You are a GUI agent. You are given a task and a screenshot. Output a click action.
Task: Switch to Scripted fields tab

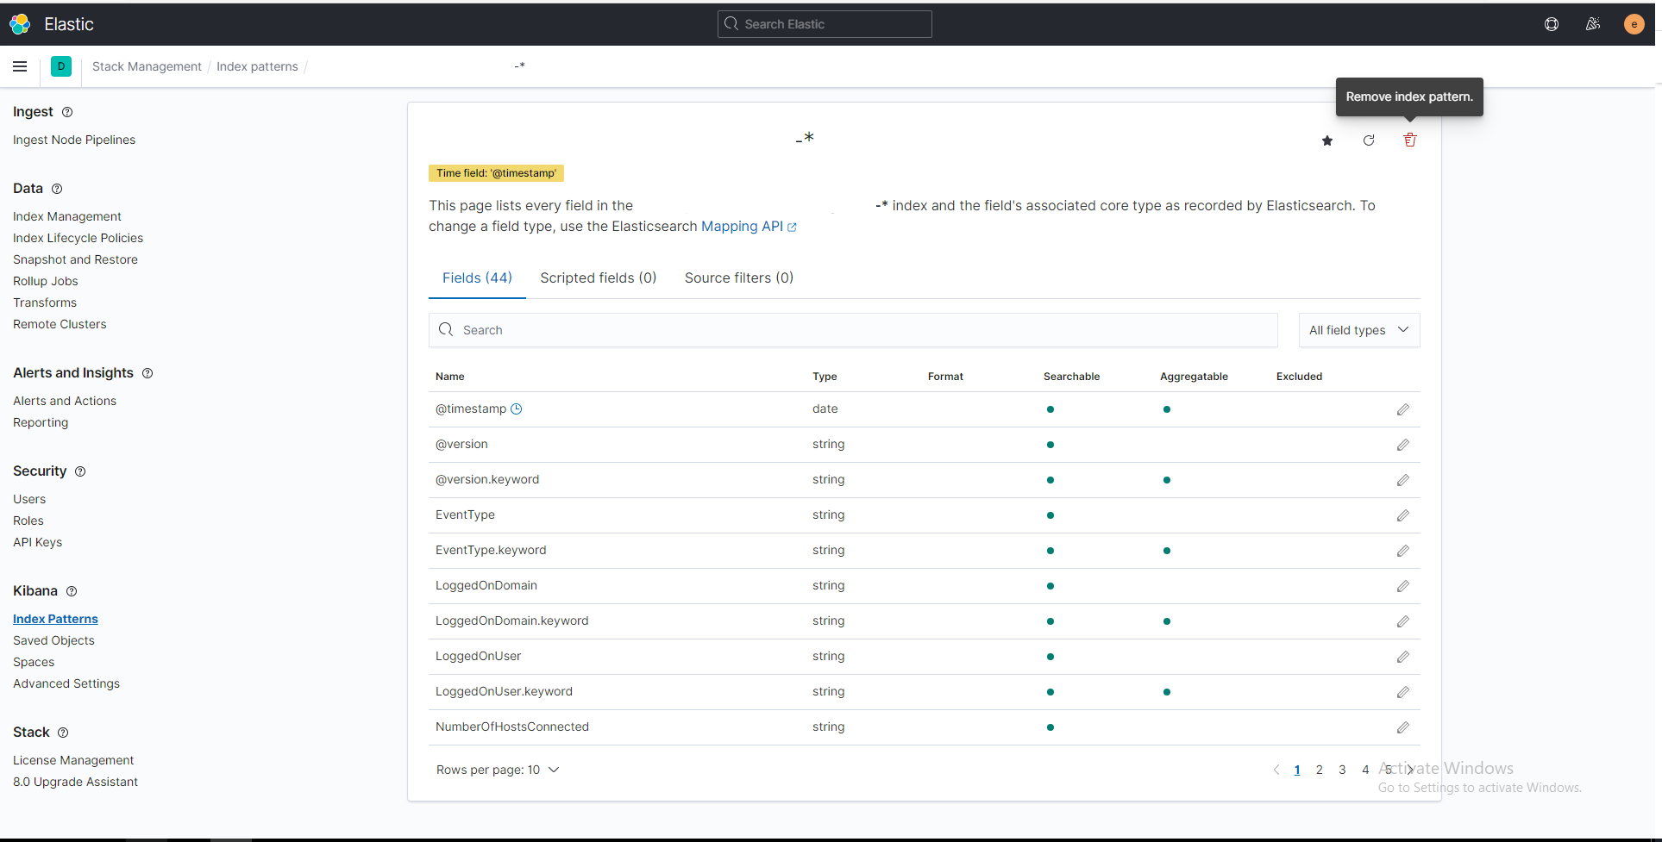[x=598, y=278]
